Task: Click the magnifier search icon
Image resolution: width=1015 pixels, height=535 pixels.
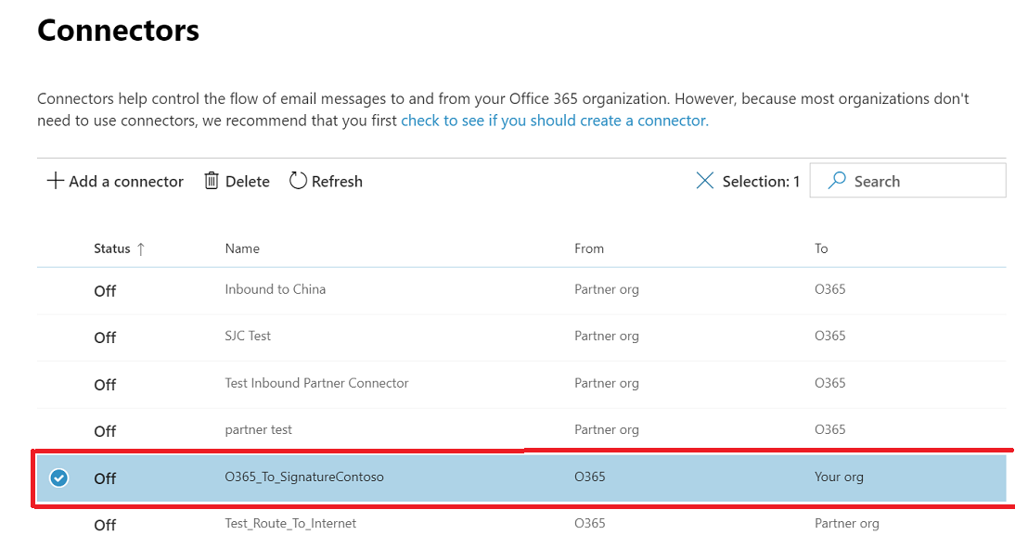Action: click(x=837, y=181)
